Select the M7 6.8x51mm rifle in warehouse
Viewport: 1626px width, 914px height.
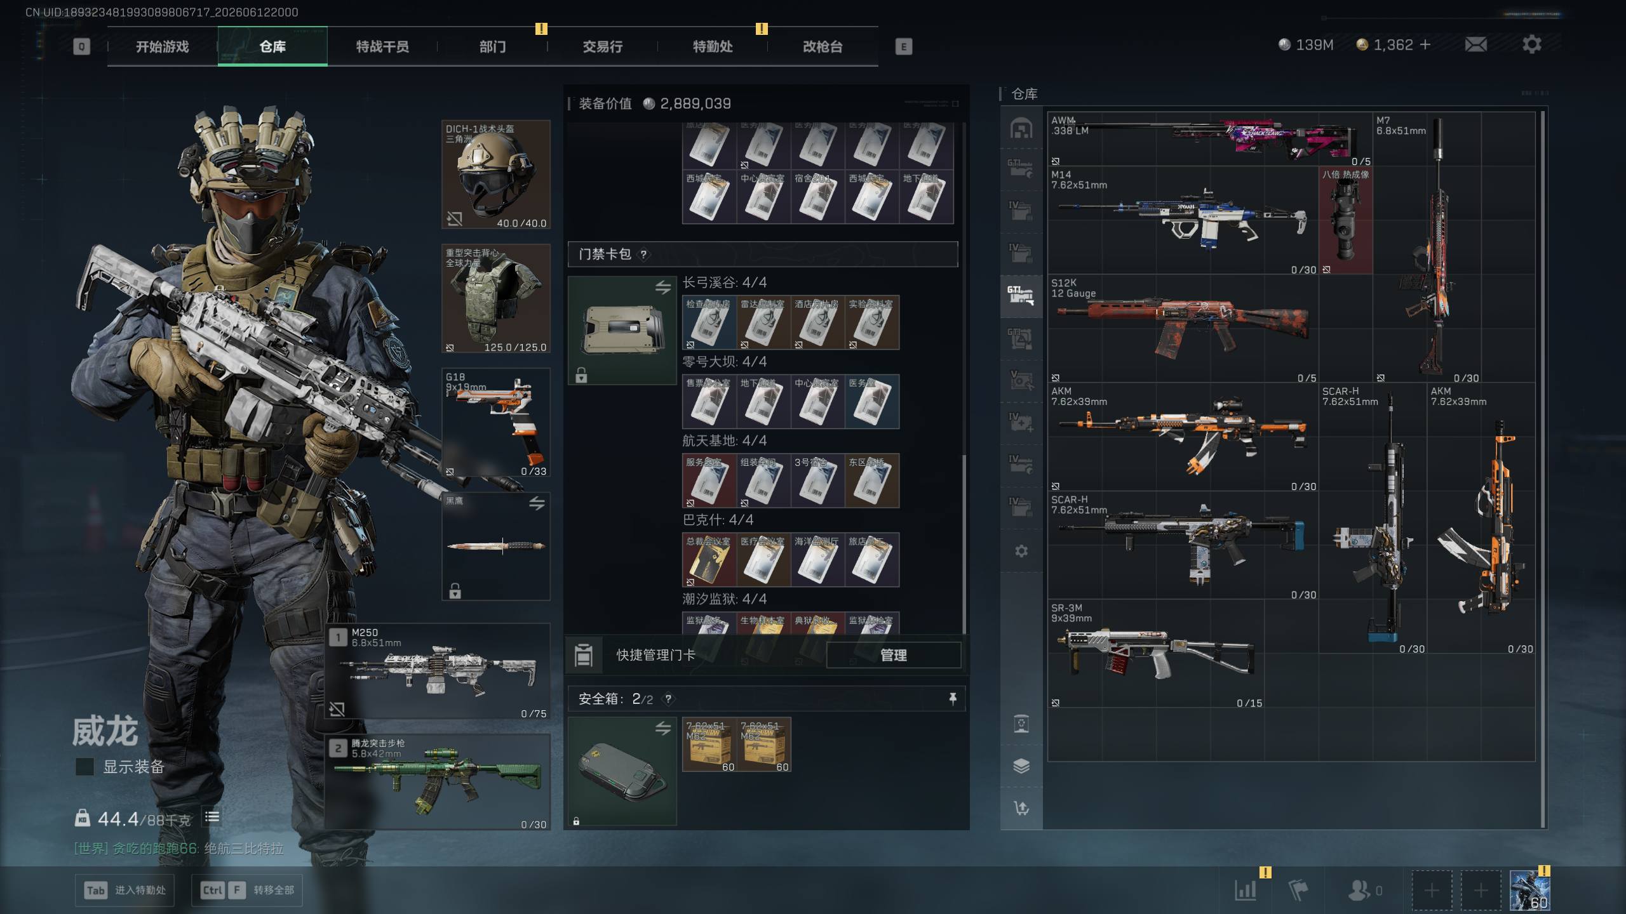pyautogui.click(x=1427, y=248)
